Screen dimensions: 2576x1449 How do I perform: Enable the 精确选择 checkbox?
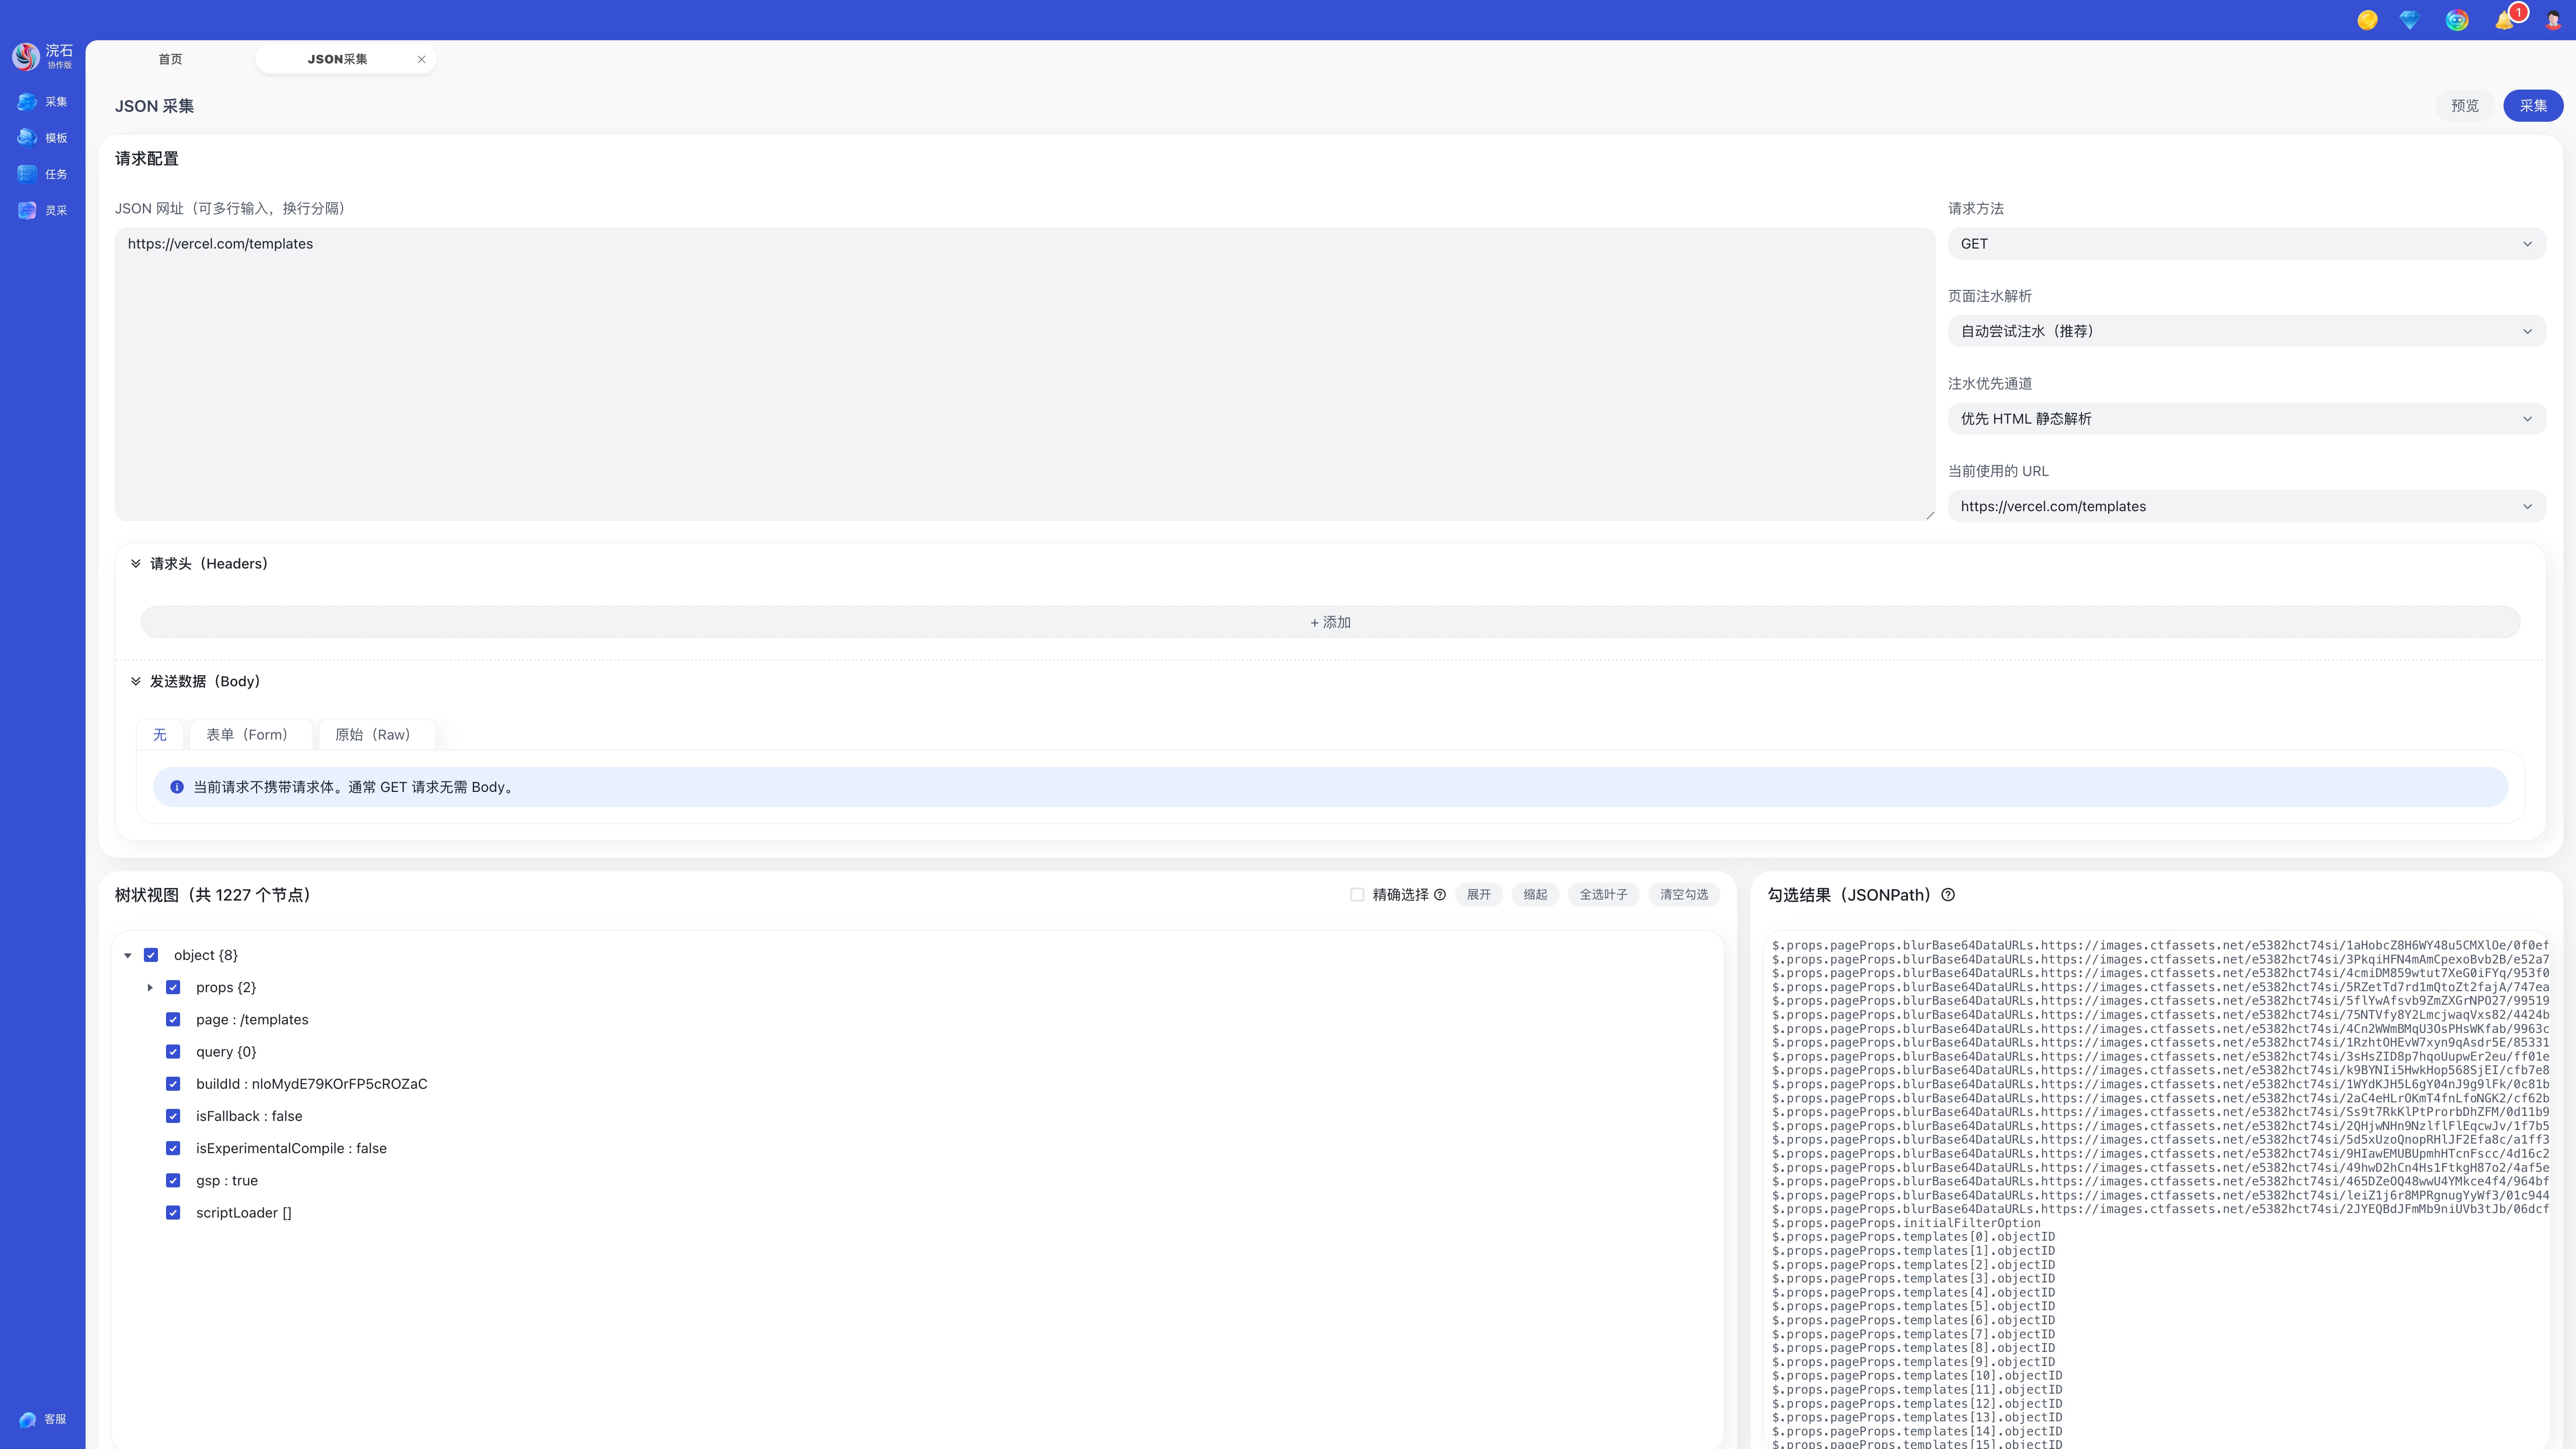point(1357,895)
